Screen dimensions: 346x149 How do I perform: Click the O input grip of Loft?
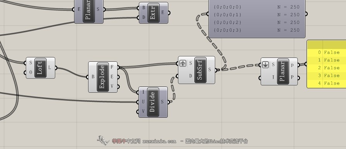click(x=25, y=73)
